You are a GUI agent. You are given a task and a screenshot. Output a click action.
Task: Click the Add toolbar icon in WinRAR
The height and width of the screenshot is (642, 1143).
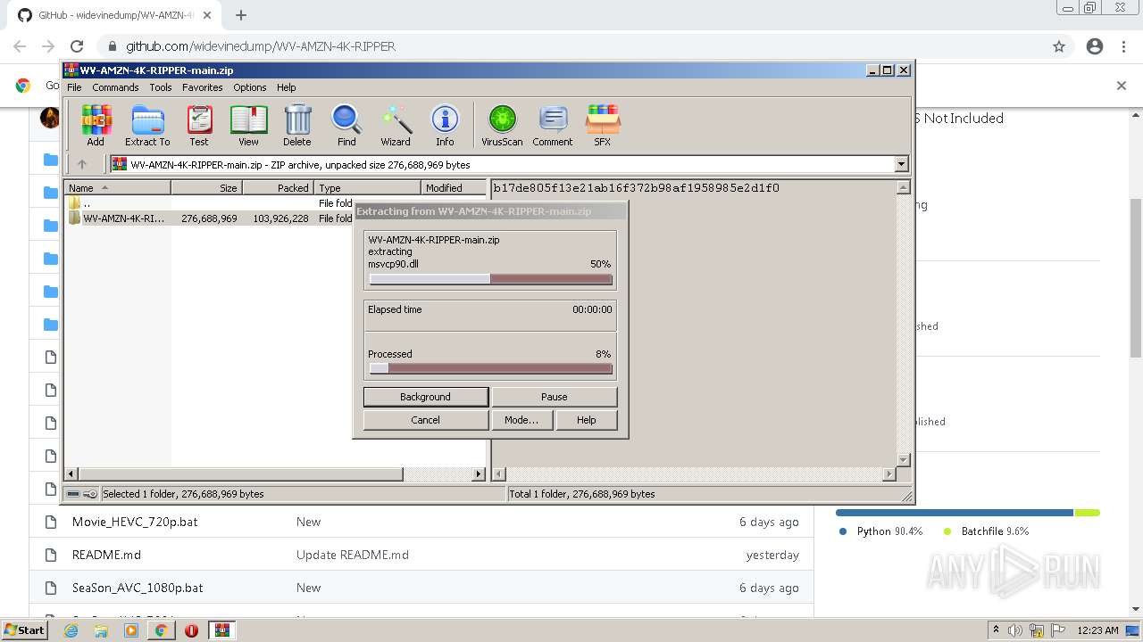(96, 126)
